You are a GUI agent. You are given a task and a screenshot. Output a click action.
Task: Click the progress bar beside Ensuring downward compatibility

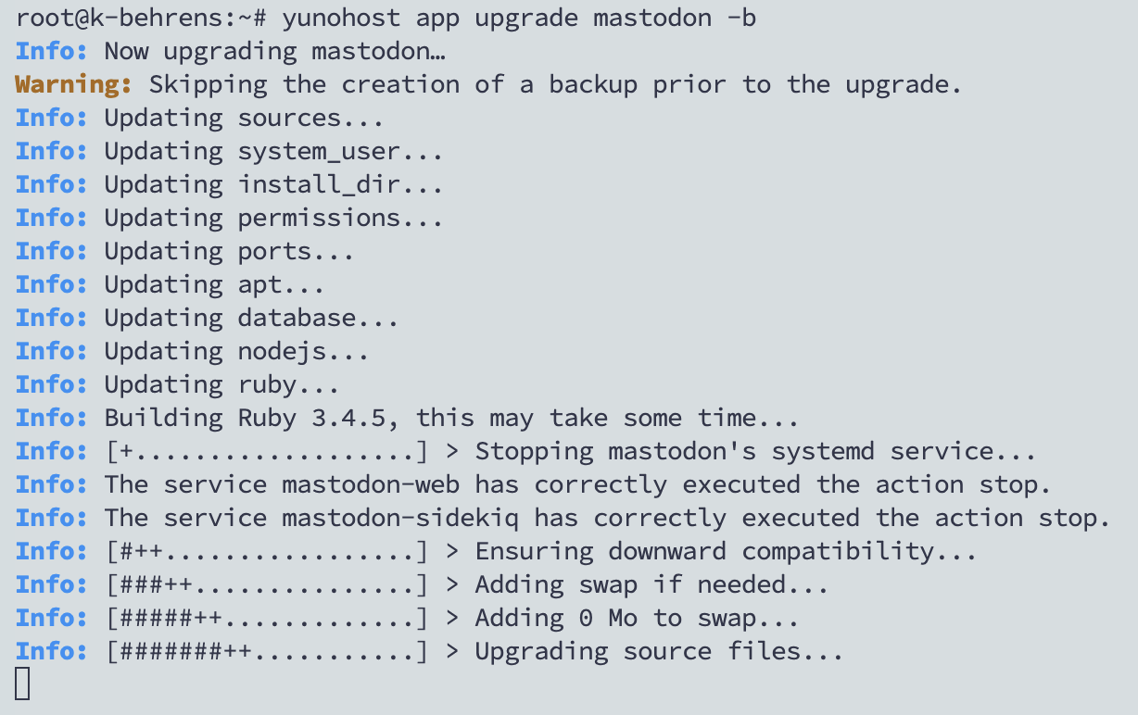267,552
